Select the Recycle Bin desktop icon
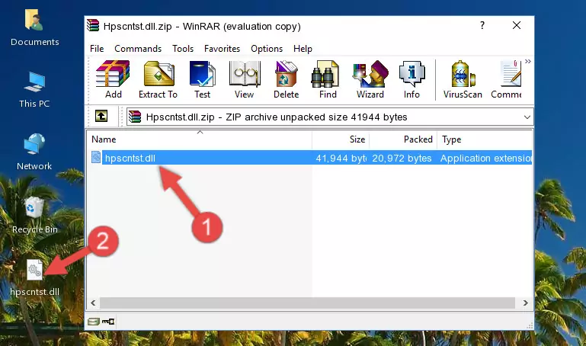586x346 pixels. (x=35, y=216)
